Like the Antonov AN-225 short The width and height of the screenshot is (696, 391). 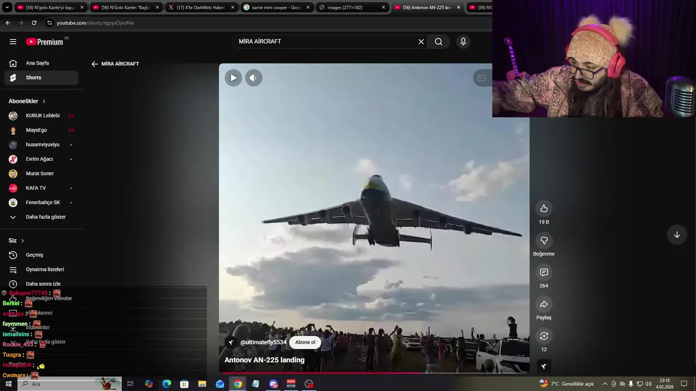click(544, 209)
